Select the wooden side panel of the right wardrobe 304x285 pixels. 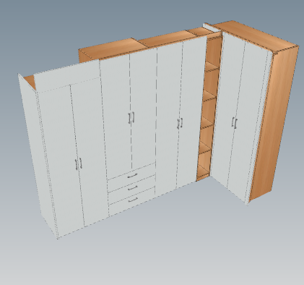274,123
